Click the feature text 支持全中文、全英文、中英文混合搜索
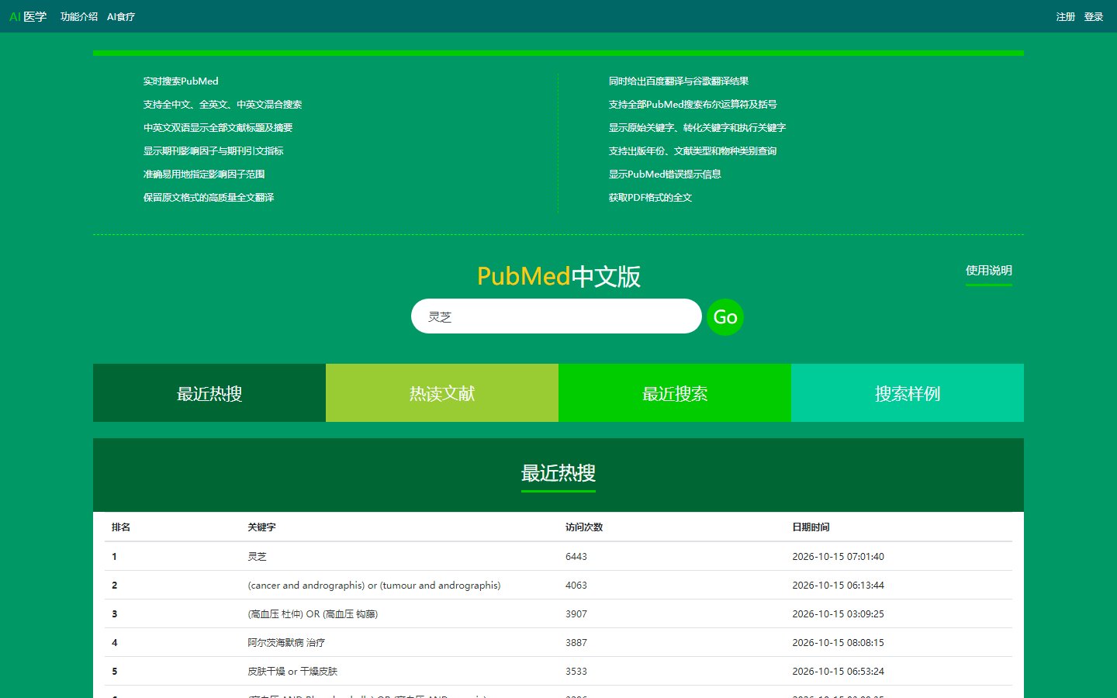The width and height of the screenshot is (1117, 698). pos(223,104)
